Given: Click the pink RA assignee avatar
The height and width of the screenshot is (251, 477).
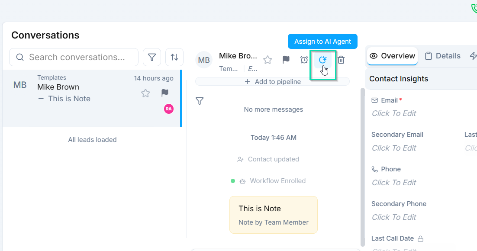Looking at the screenshot, I should (169, 109).
